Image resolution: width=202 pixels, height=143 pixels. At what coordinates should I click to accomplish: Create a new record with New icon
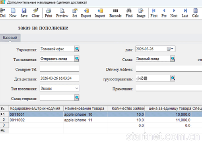(13, 13)
